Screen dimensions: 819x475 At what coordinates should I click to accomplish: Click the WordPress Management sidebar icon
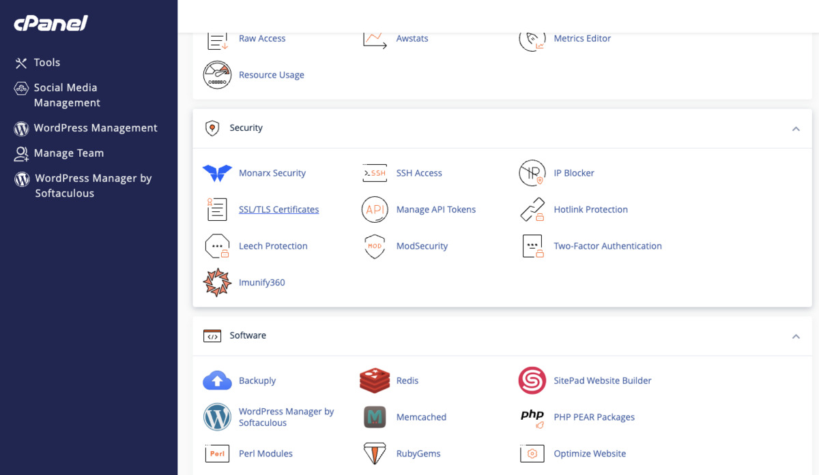(x=21, y=128)
